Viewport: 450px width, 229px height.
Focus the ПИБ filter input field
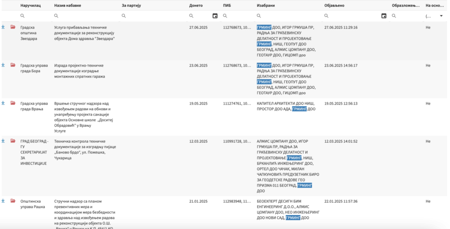[x=239, y=16]
